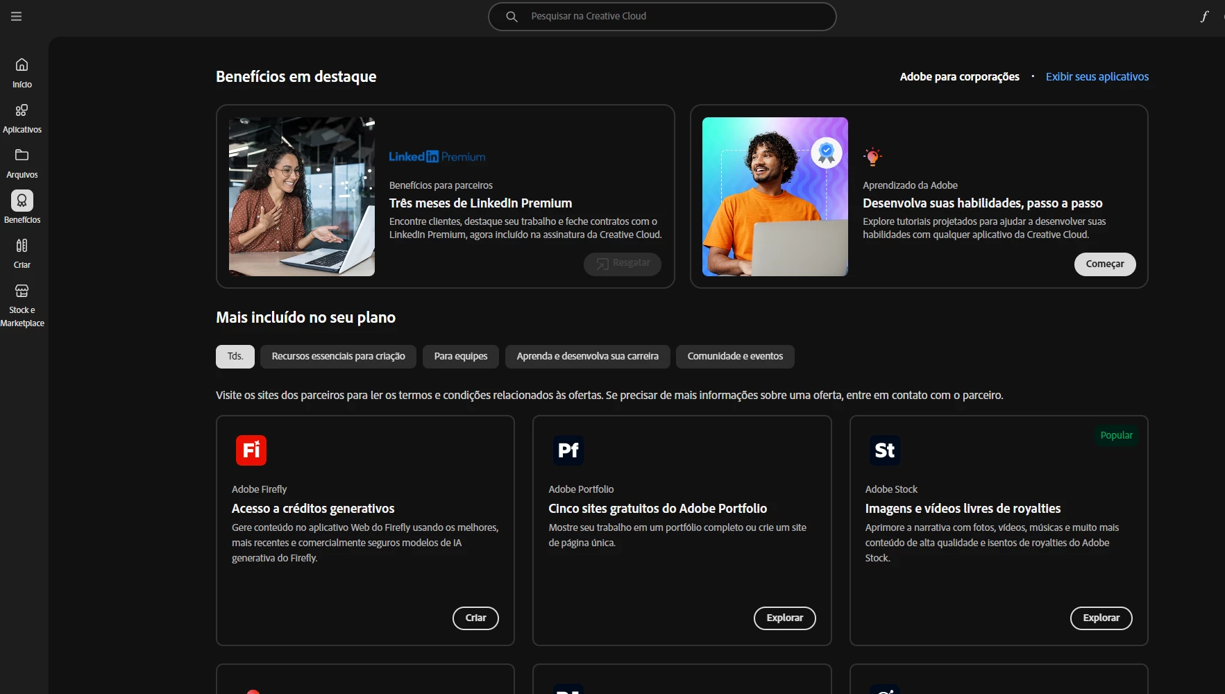Click the Popular badge on Stock card
The width and height of the screenshot is (1225, 694).
click(x=1116, y=435)
